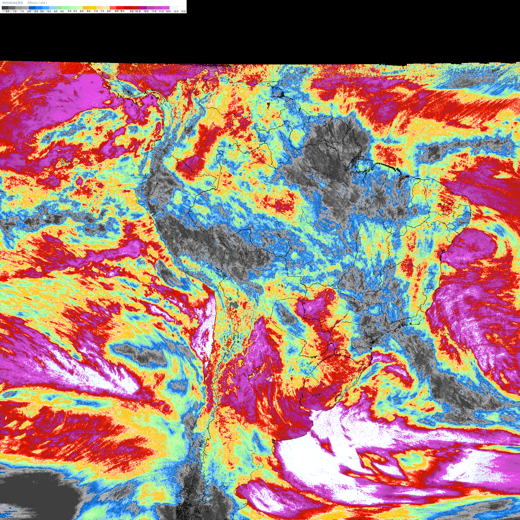The height and width of the screenshot is (520, 520).
Task: Click the bright yellow swatch left of 7.0
Action: [x=93, y=8]
